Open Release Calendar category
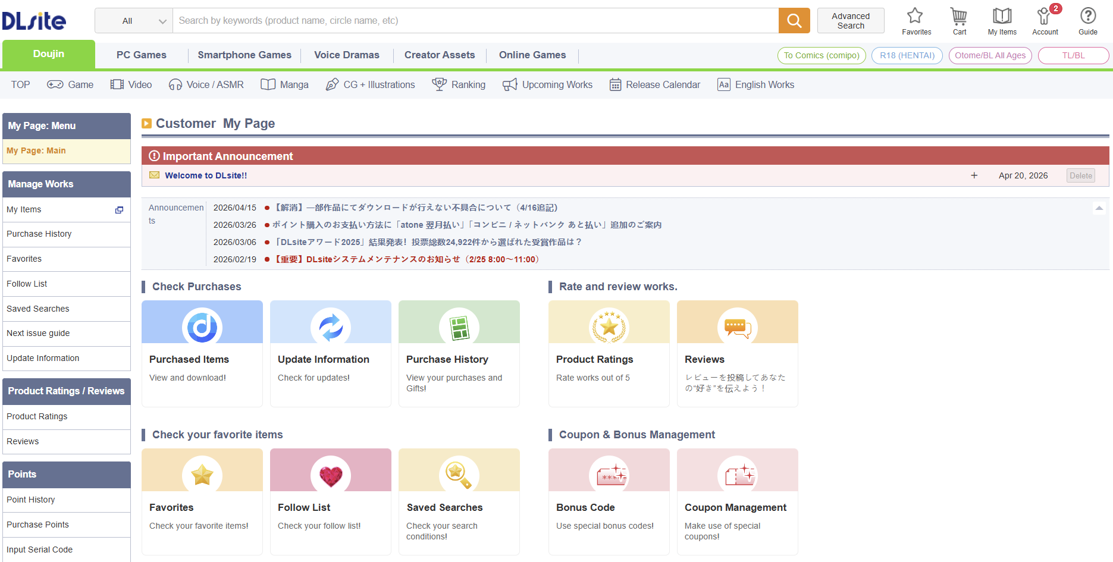Viewport: 1113px width, 562px height. click(x=655, y=84)
